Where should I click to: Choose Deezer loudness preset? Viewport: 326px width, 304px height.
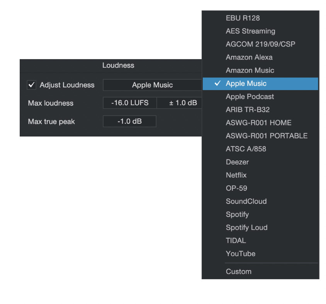260,162
